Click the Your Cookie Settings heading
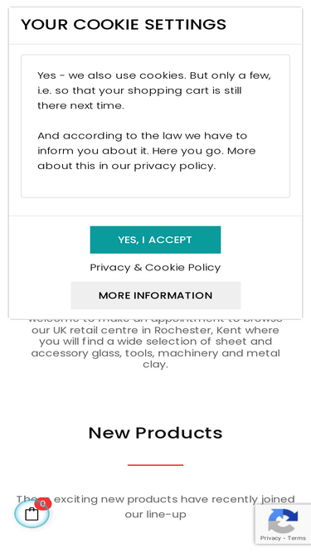The height and width of the screenshot is (553, 311). click(124, 25)
